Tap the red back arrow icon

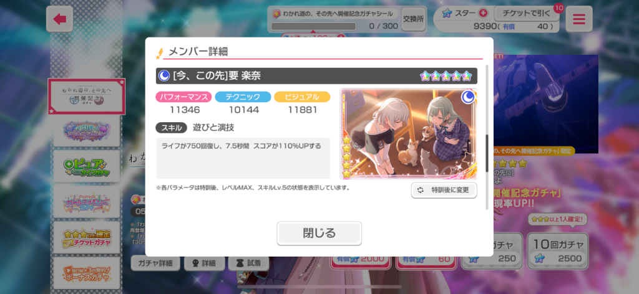[x=59, y=19]
